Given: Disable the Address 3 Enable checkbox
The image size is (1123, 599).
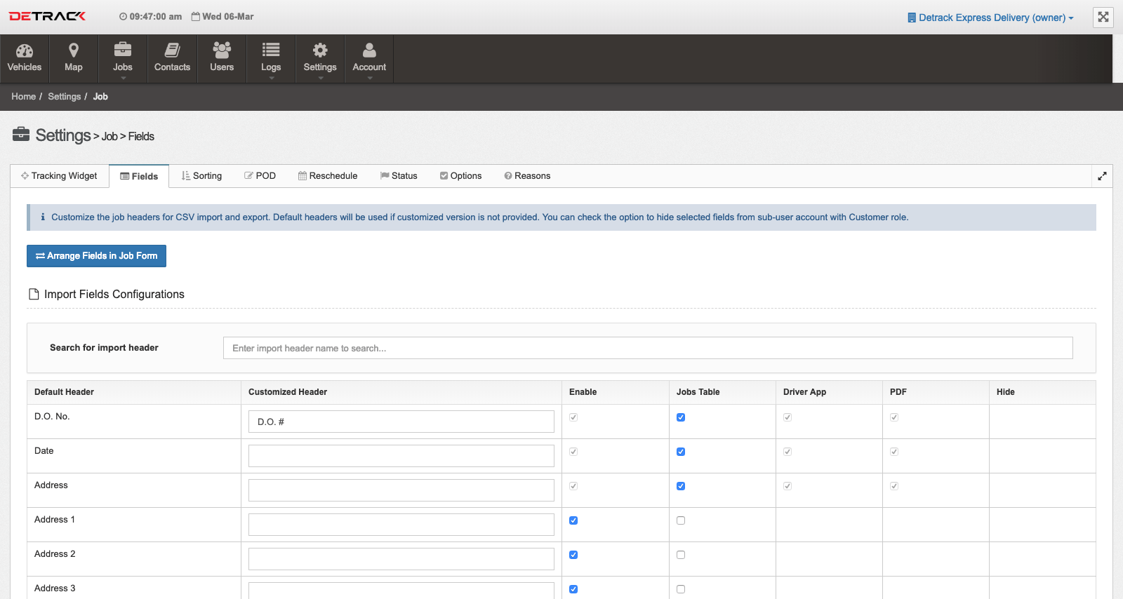Looking at the screenshot, I should (573, 589).
